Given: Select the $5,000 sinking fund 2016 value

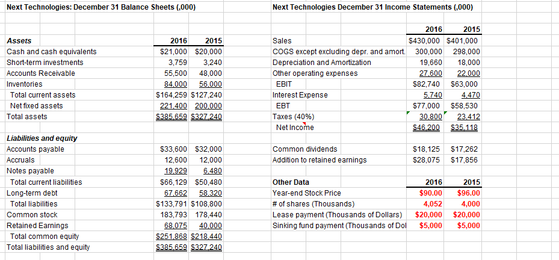Looking at the screenshot, I should pos(431,226).
